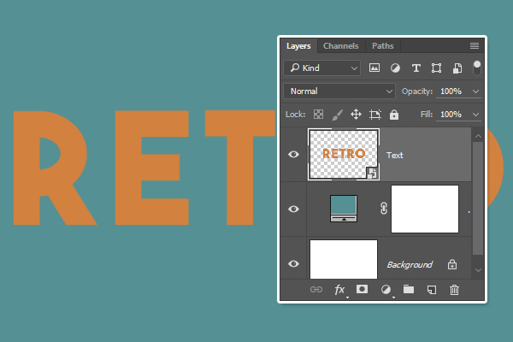Filter layers by type layers icon

416,68
